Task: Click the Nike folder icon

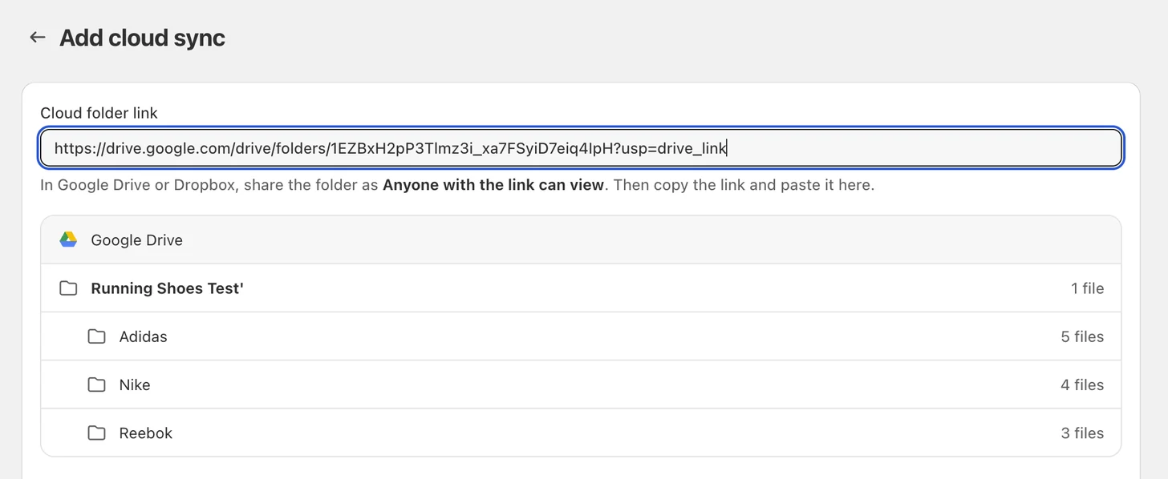Action: (97, 384)
